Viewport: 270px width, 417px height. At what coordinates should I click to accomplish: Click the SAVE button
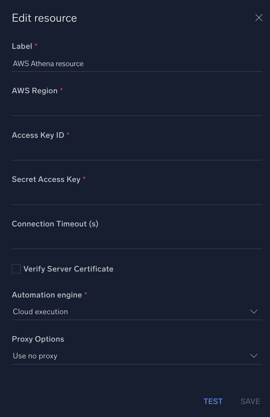tap(250, 401)
